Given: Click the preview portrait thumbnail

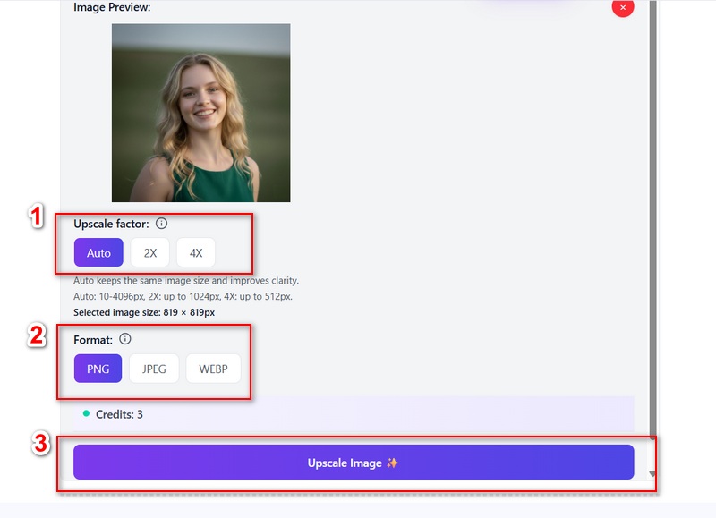Looking at the screenshot, I should [200, 113].
